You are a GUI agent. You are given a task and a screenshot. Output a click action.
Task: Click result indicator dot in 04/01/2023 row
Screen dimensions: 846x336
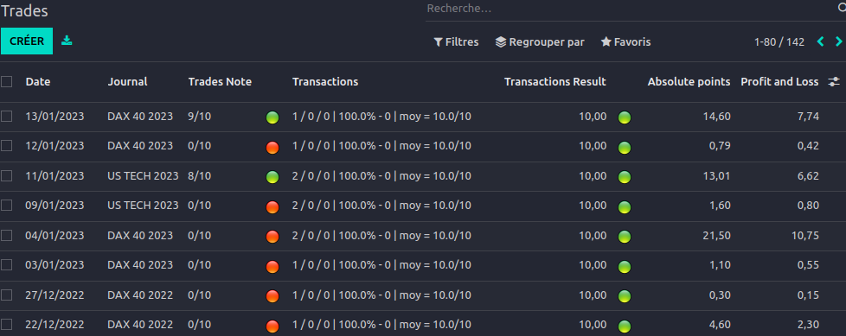point(625,237)
